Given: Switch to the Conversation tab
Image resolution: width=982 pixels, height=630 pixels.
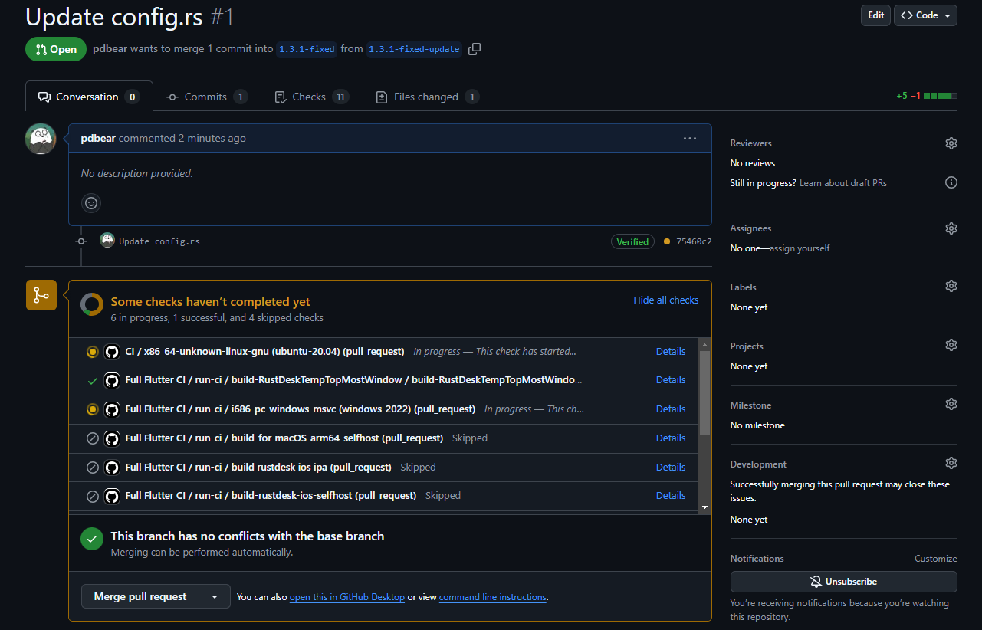Looking at the screenshot, I should coord(89,97).
